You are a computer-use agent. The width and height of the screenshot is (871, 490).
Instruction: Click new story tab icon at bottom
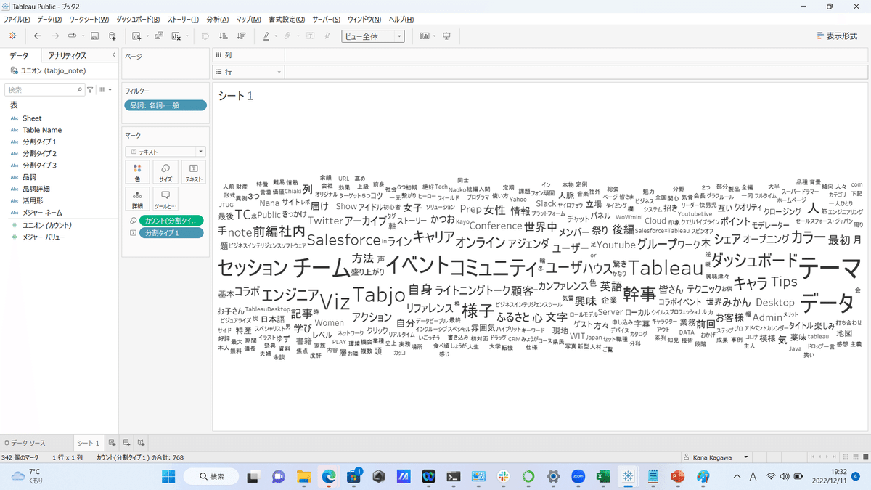pyautogui.click(x=141, y=442)
